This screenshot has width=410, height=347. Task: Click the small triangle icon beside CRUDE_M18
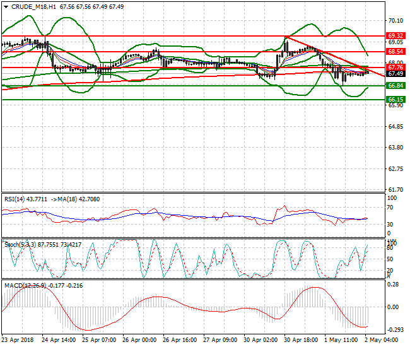[5, 6]
